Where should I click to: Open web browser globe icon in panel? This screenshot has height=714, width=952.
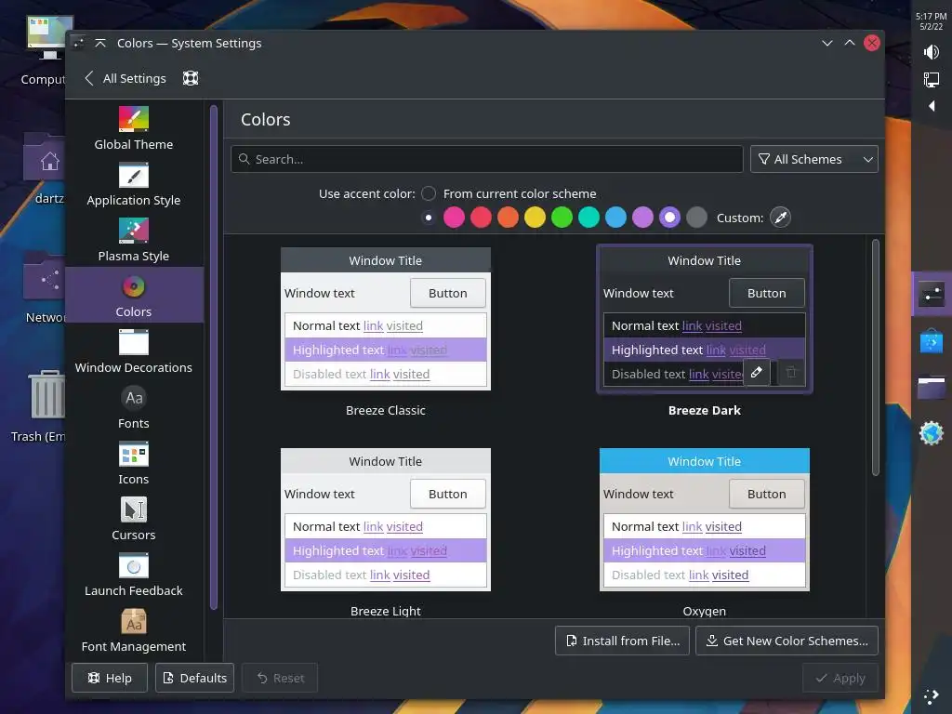932,433
